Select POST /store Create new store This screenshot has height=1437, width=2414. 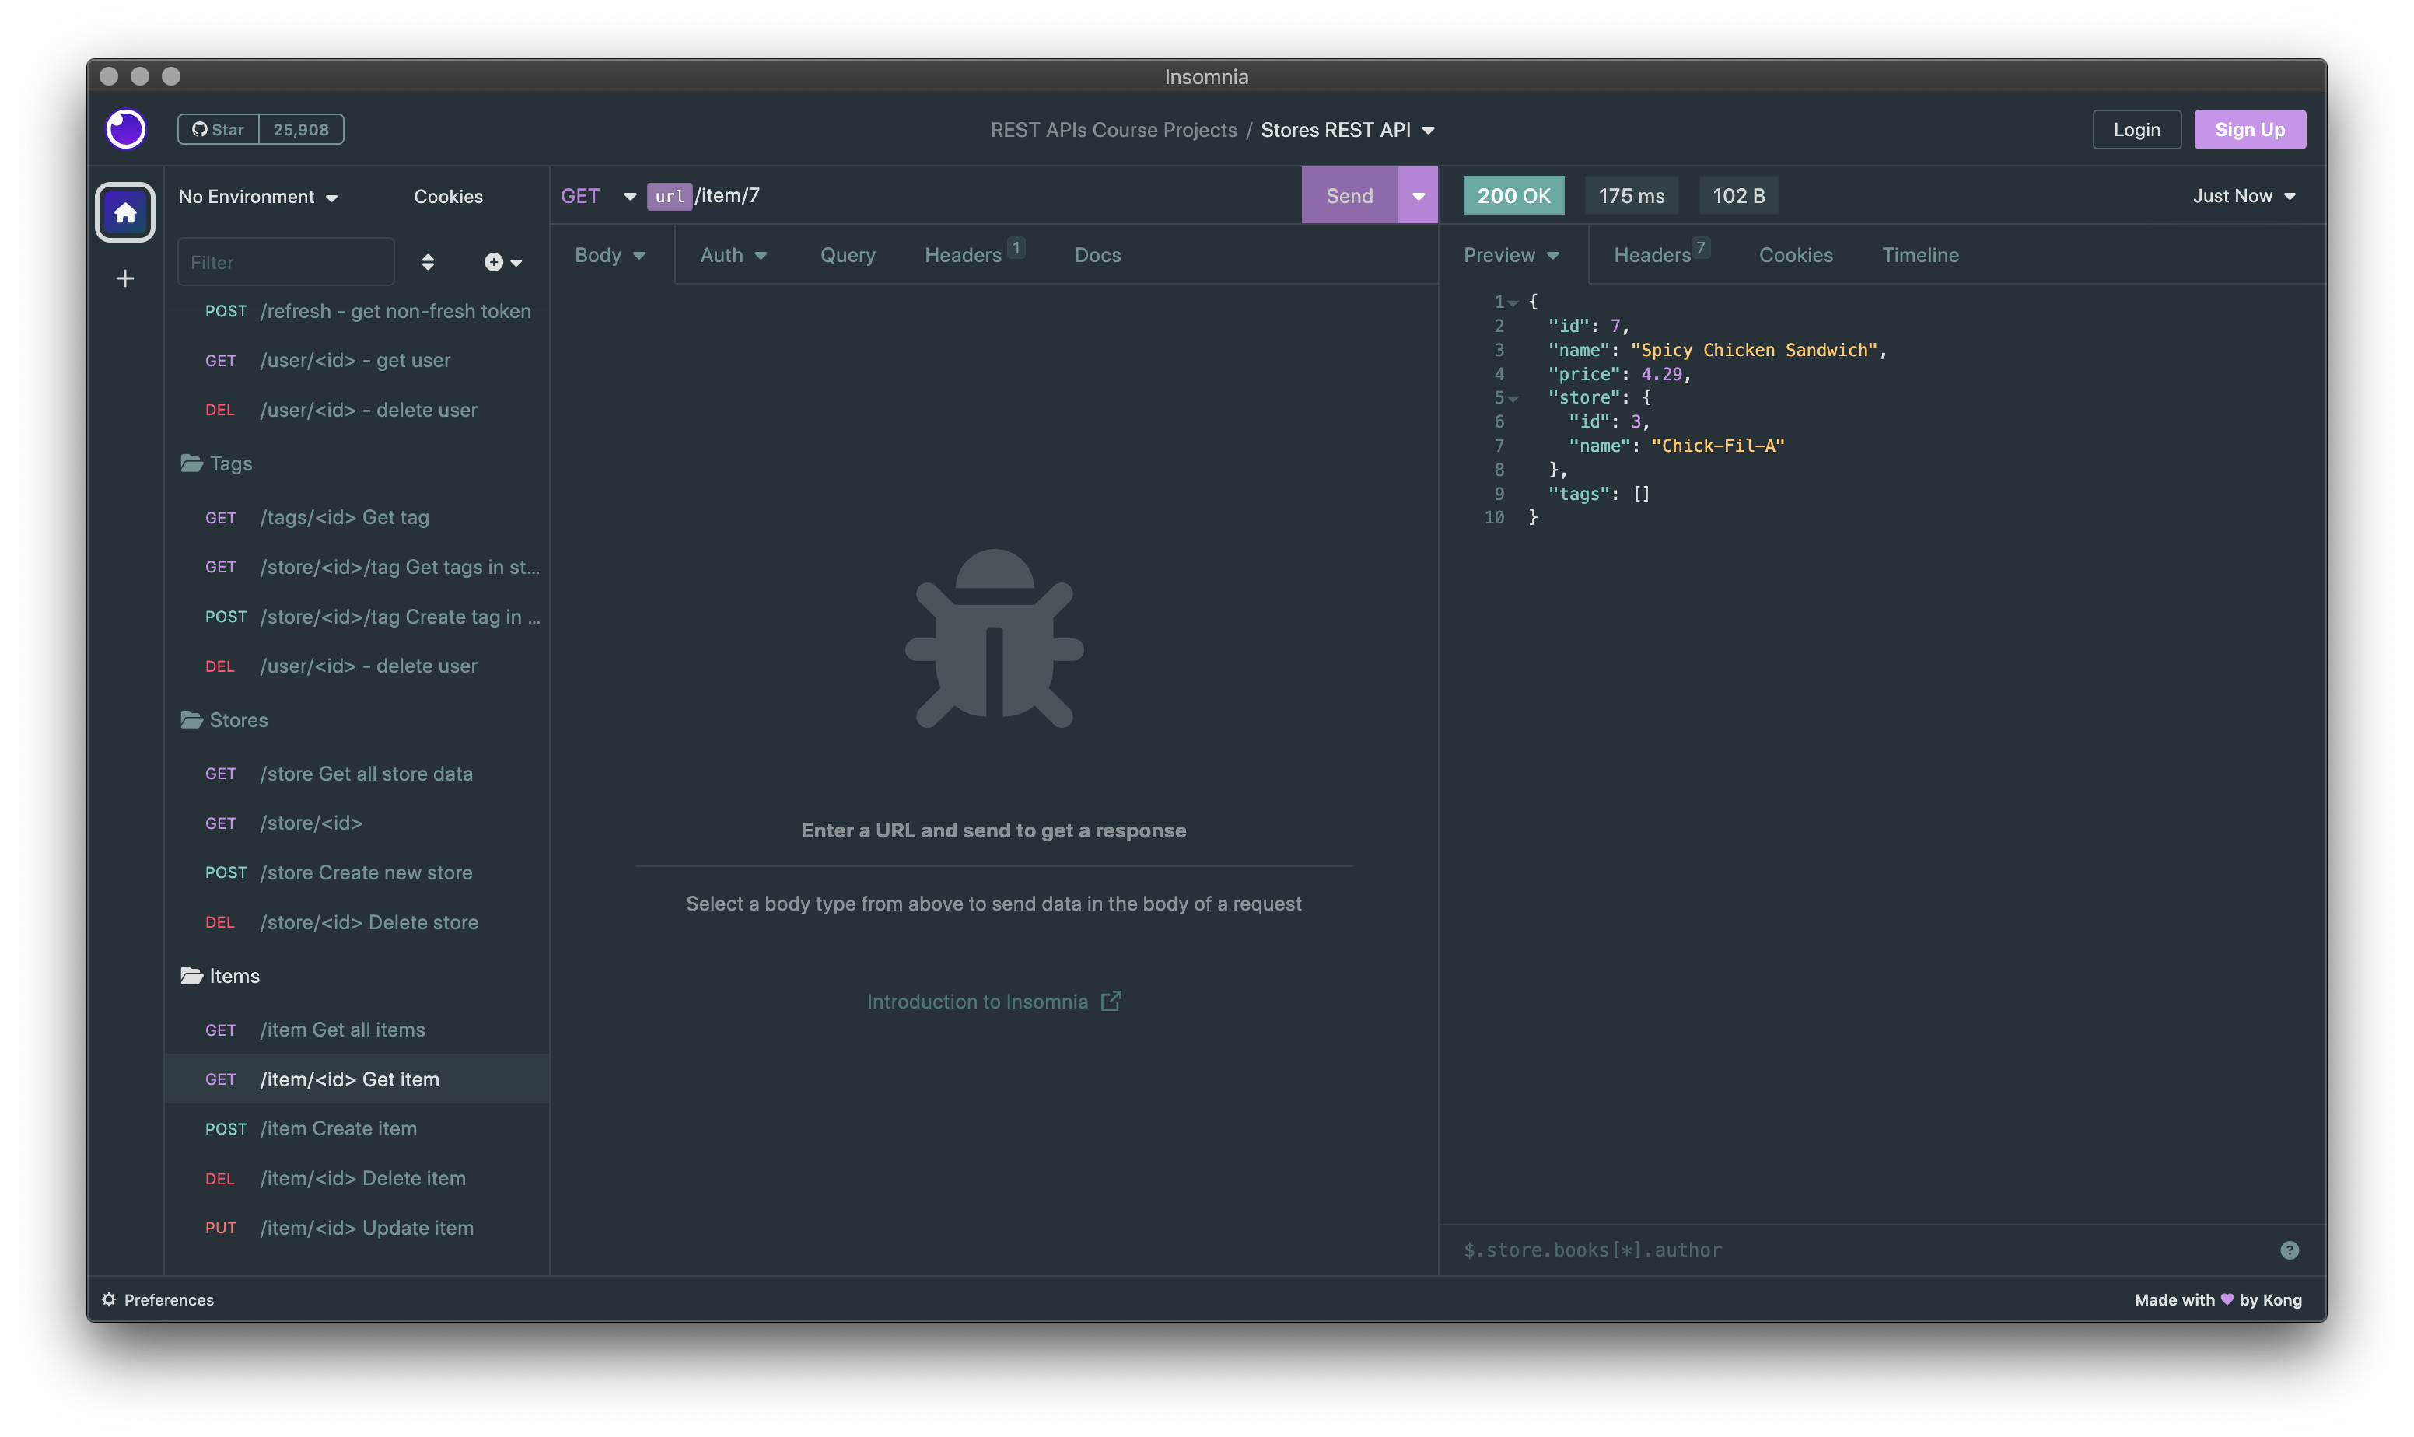[356, 872]
